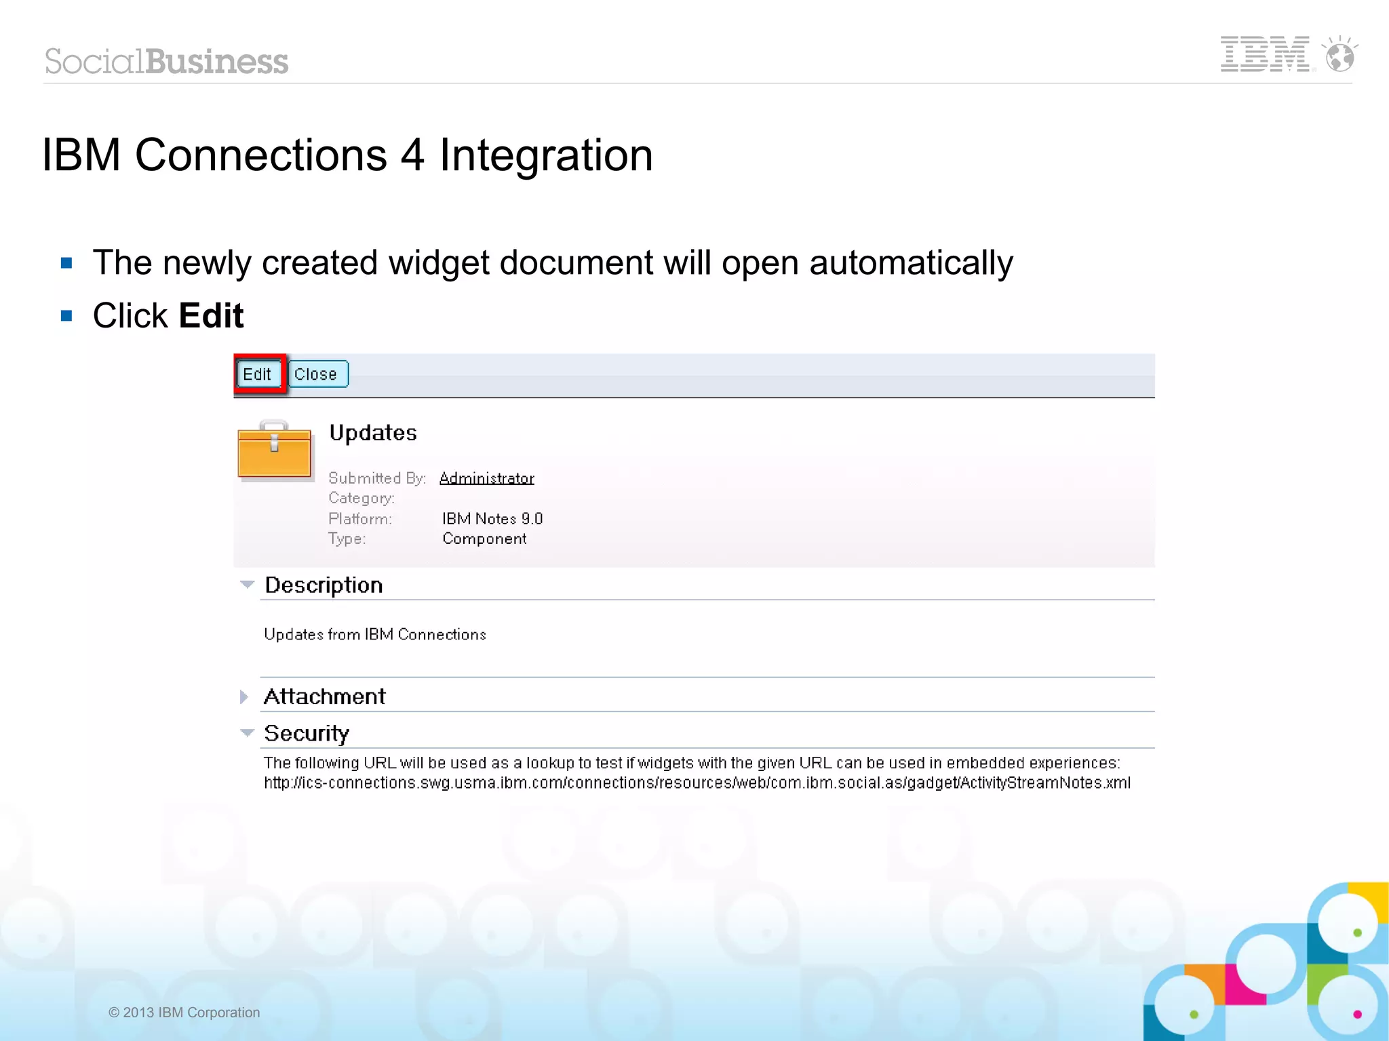Click the '© 2013 IBM Corporation' footer

click(184, 1013)
